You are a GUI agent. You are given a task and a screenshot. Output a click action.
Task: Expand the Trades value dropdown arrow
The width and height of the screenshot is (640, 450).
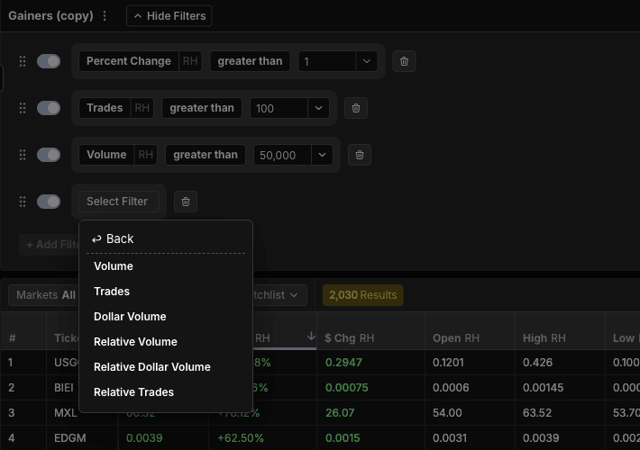[318, 108]
